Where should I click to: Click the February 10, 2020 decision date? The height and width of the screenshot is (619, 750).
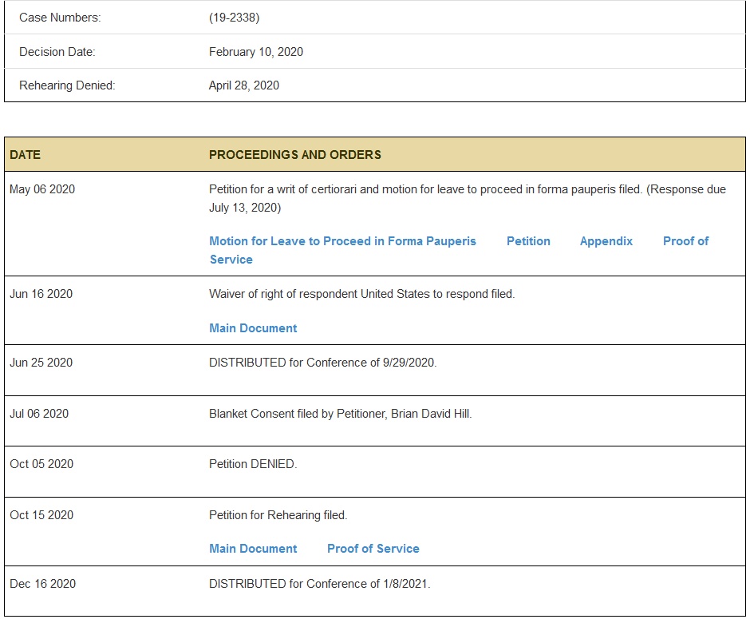256,52
